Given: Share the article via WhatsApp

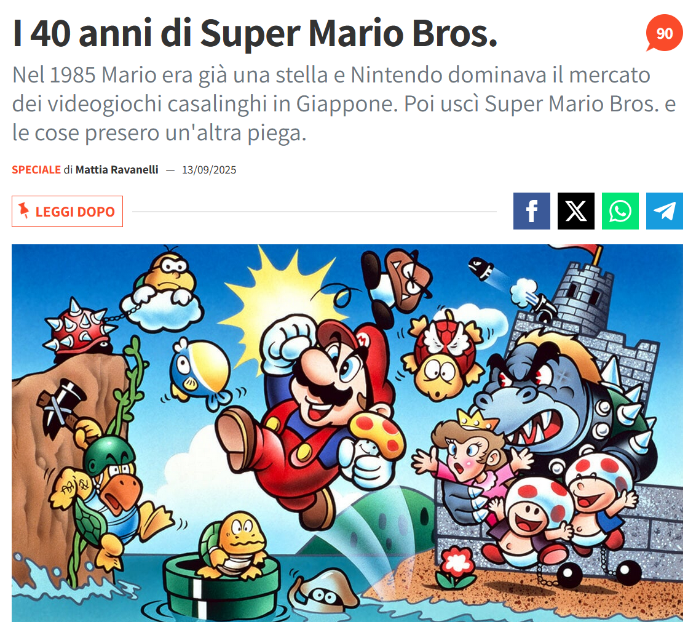Looking at the screenshot, I should point(620,211).
